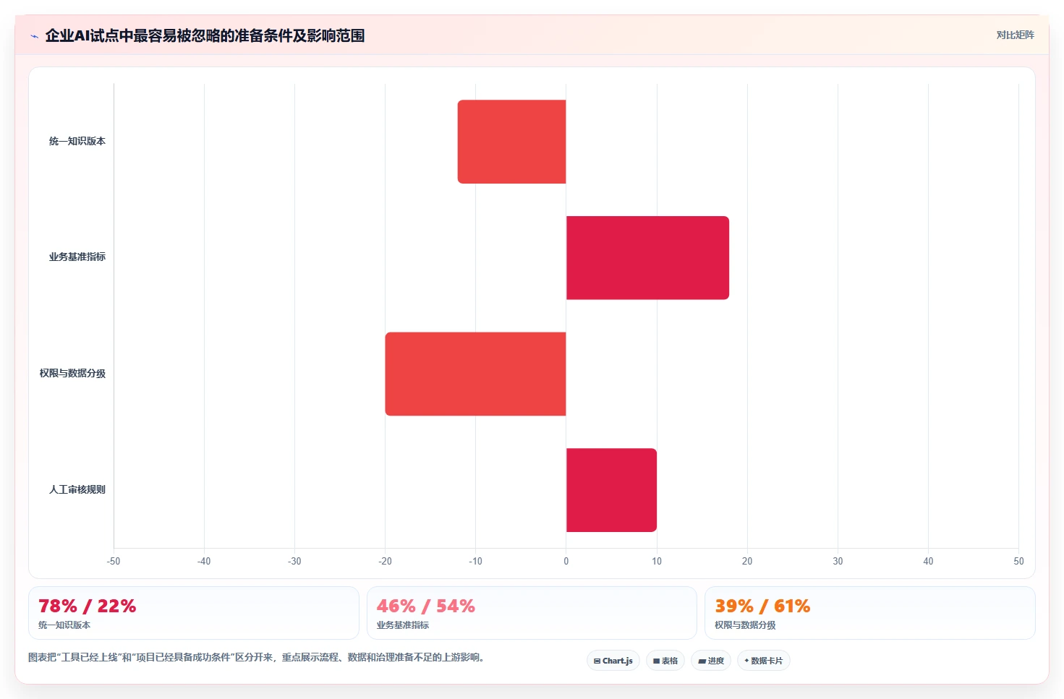The image size is (1064, 699).
Task: Click the Chart.js tag chip
Action: 613,661
